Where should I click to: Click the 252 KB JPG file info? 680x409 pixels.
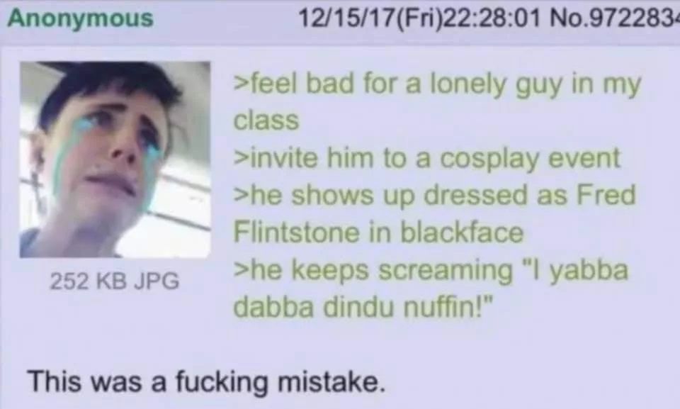[x=115, y=281]
